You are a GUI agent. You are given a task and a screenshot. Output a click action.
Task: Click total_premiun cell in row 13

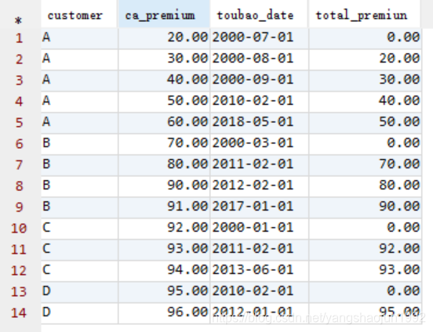click(x=365, y=292)
